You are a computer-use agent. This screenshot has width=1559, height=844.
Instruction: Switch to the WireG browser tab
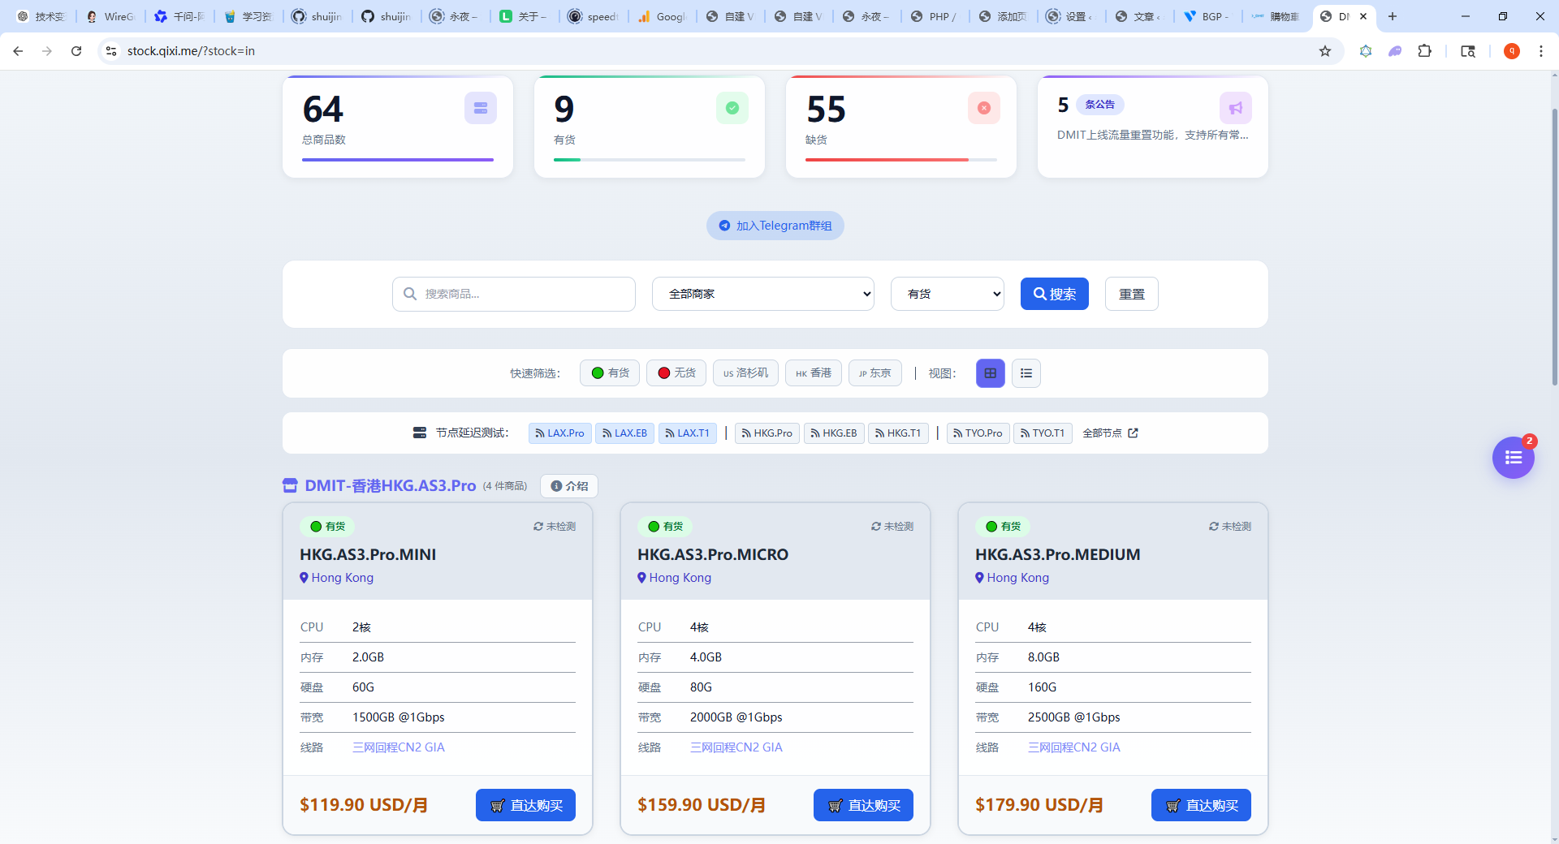[x=111, y=16]
